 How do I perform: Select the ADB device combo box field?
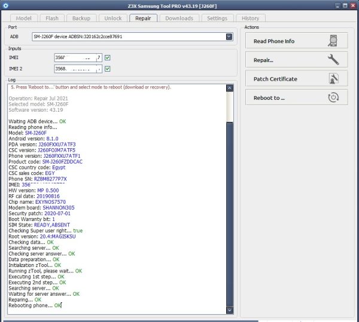coord(132,36)
